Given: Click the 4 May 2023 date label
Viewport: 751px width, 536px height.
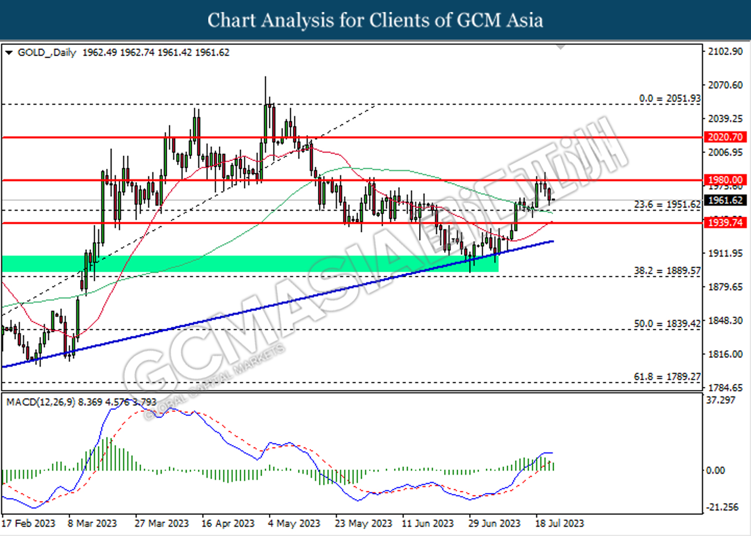Looking at the screenshot, I should tap(294, 523).
